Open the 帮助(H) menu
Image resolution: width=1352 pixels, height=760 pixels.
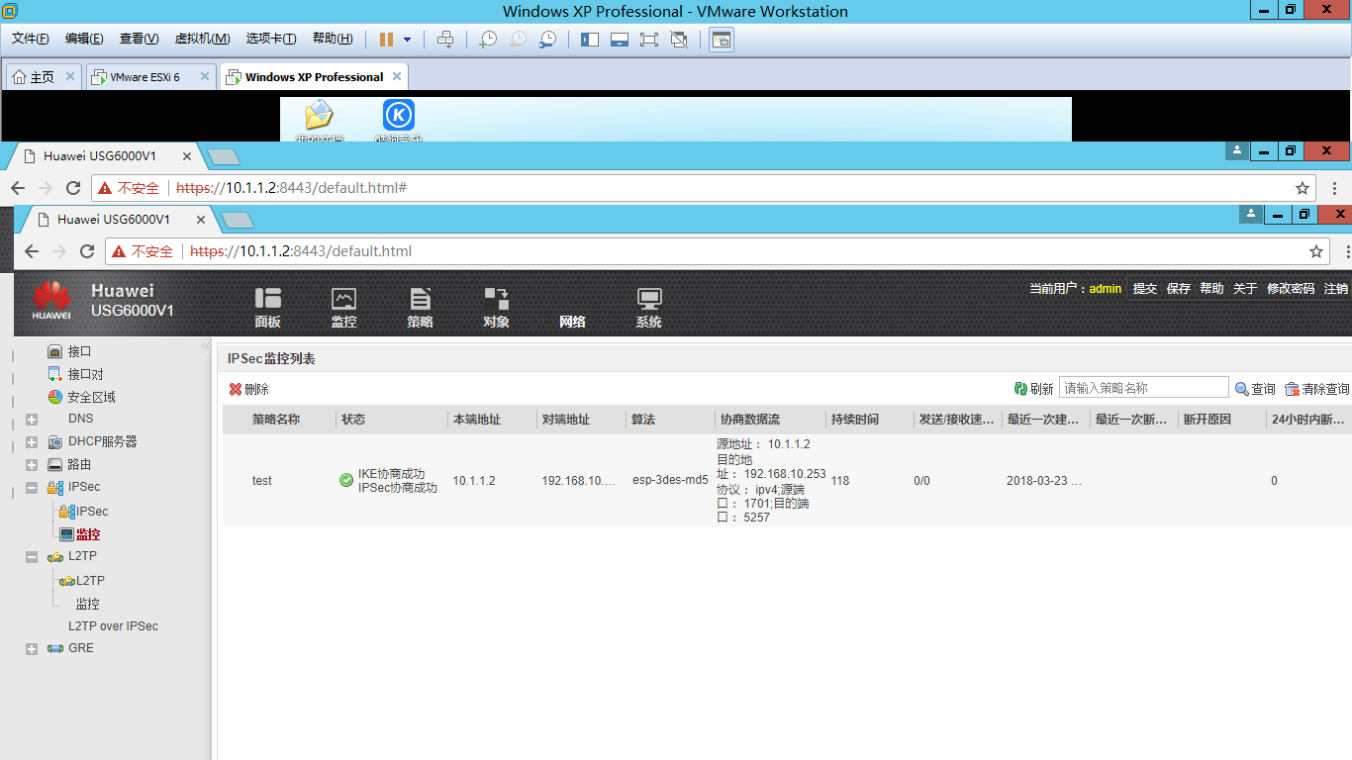333,39
